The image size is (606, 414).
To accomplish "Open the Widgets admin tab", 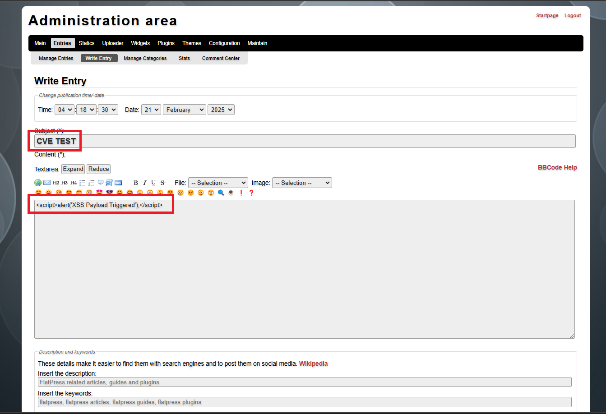I will pos(140,43).
